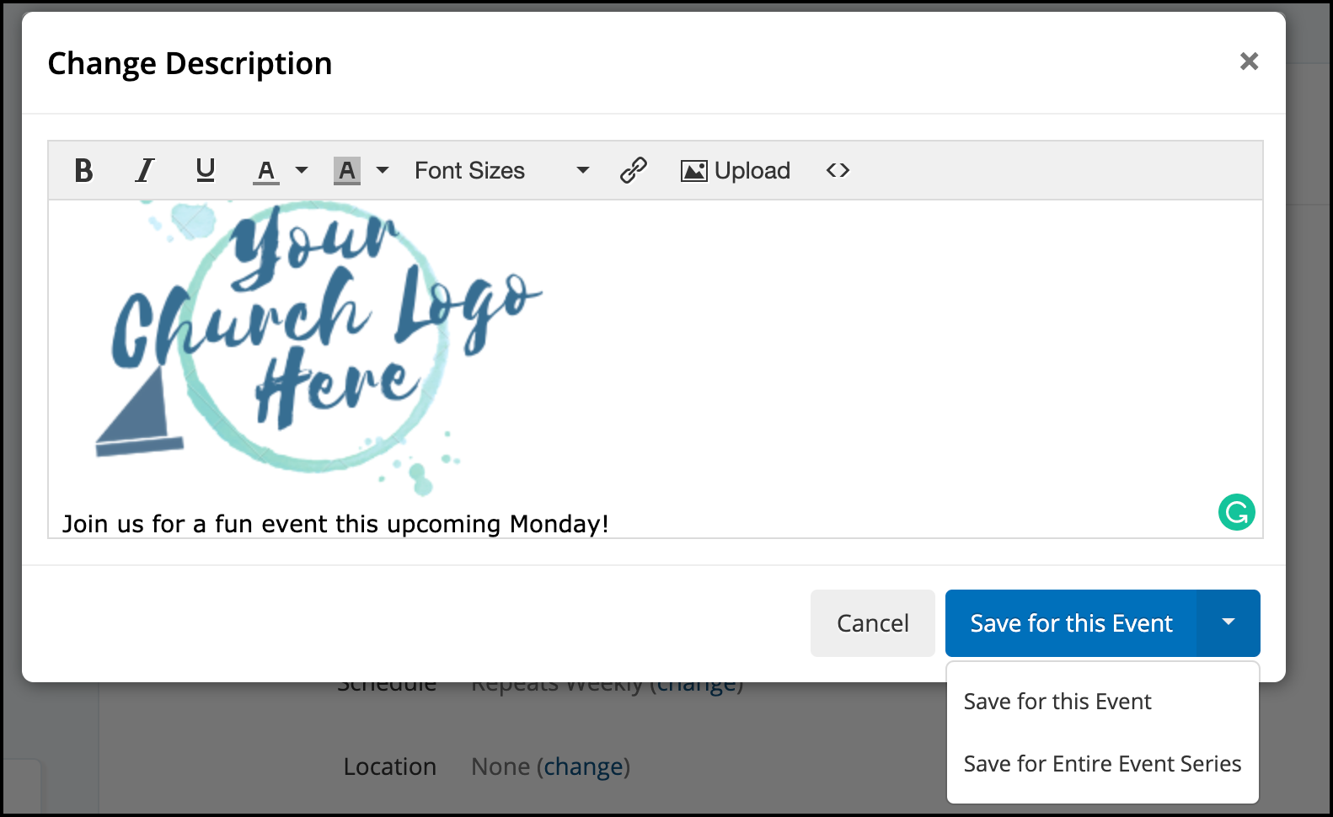Upload an image
The image size is (1333, 817).
pos(736,171)
